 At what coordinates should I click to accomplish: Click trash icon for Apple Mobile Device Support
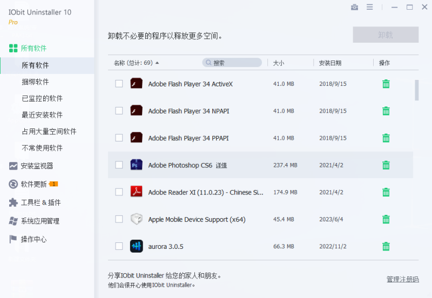(386, 219)
